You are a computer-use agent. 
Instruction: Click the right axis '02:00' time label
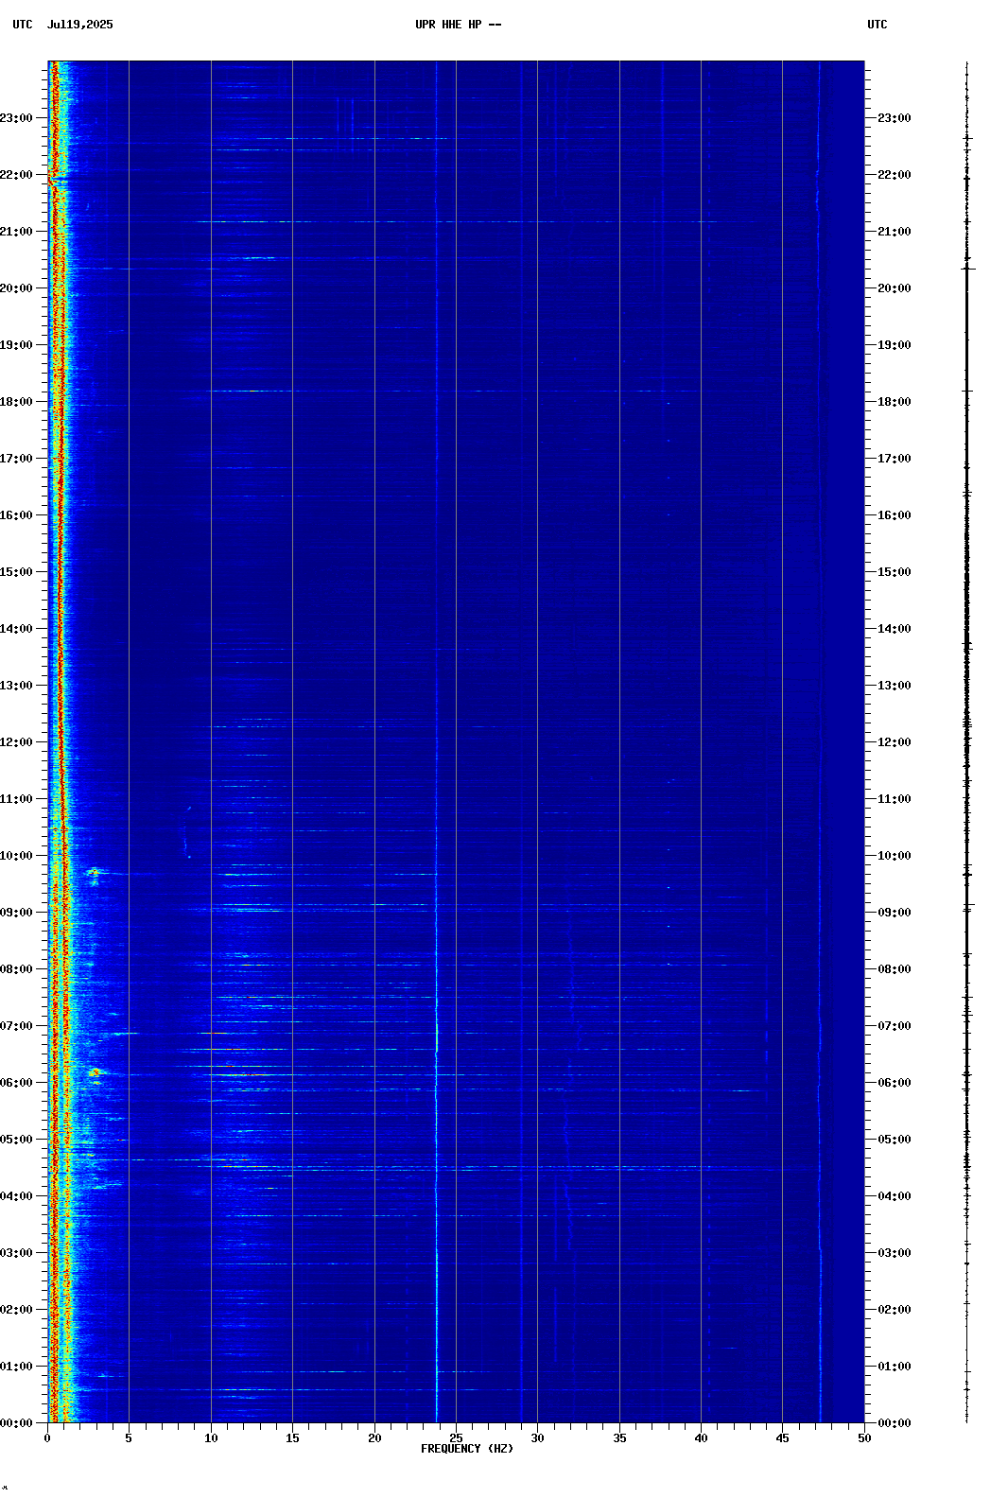(895, 1310)
